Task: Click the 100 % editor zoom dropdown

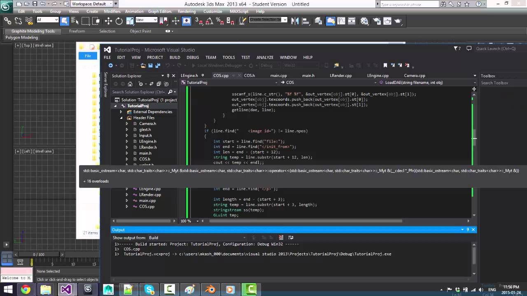Action: pos(190,221)
